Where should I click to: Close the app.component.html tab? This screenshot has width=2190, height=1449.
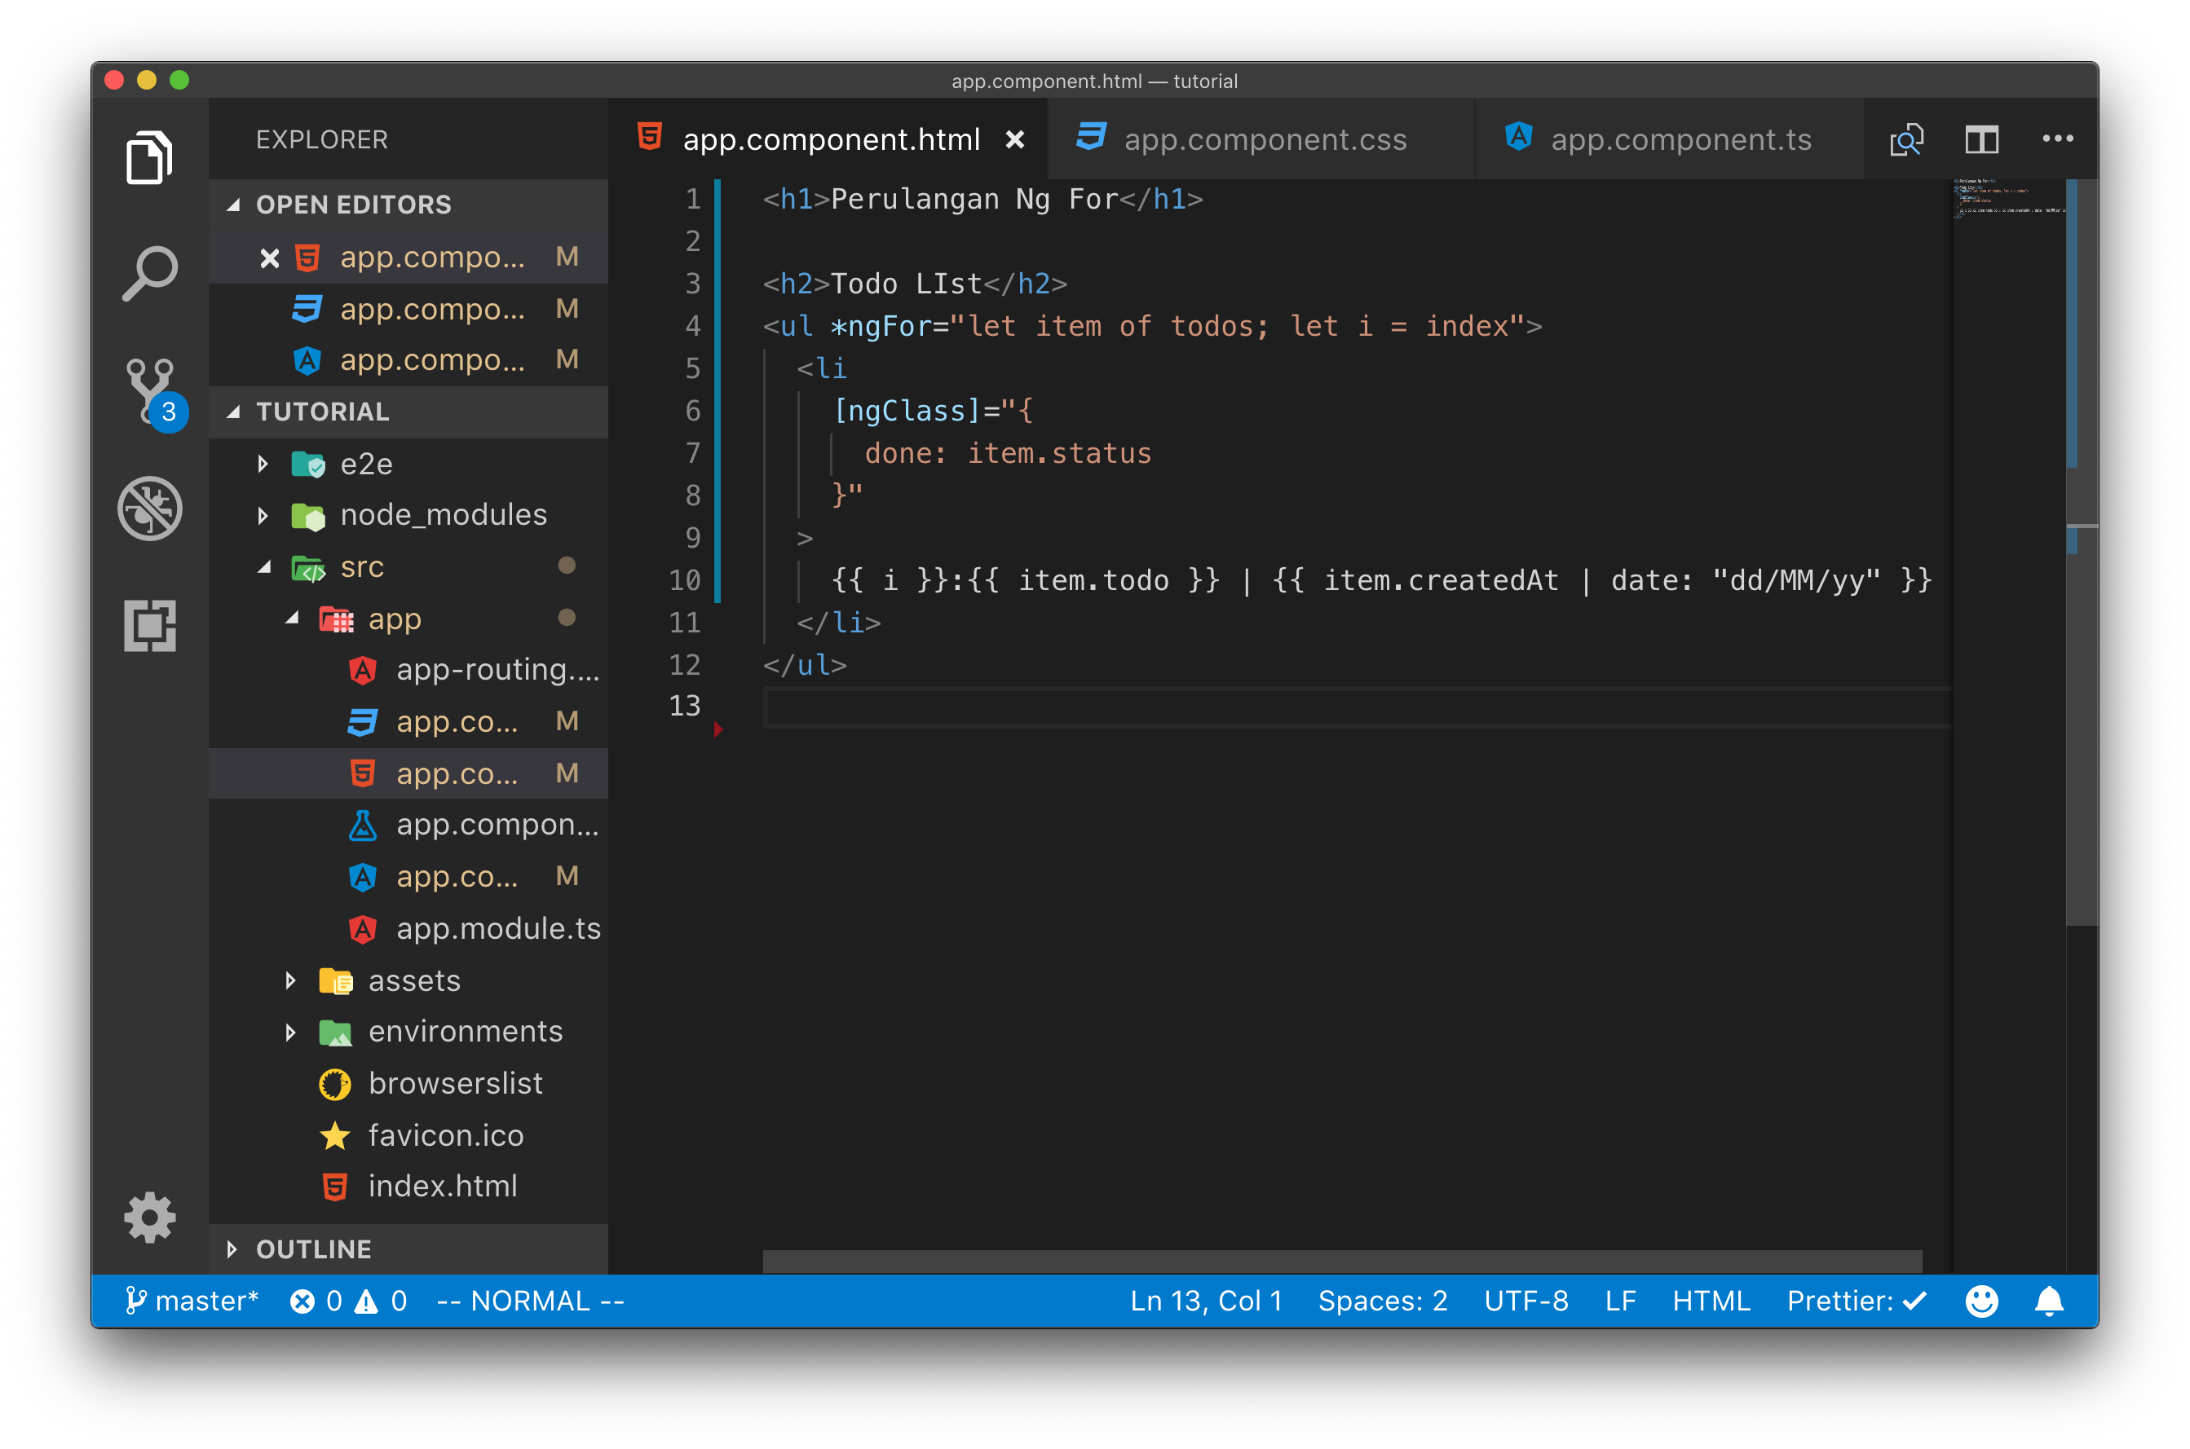tap(1014, 139)
